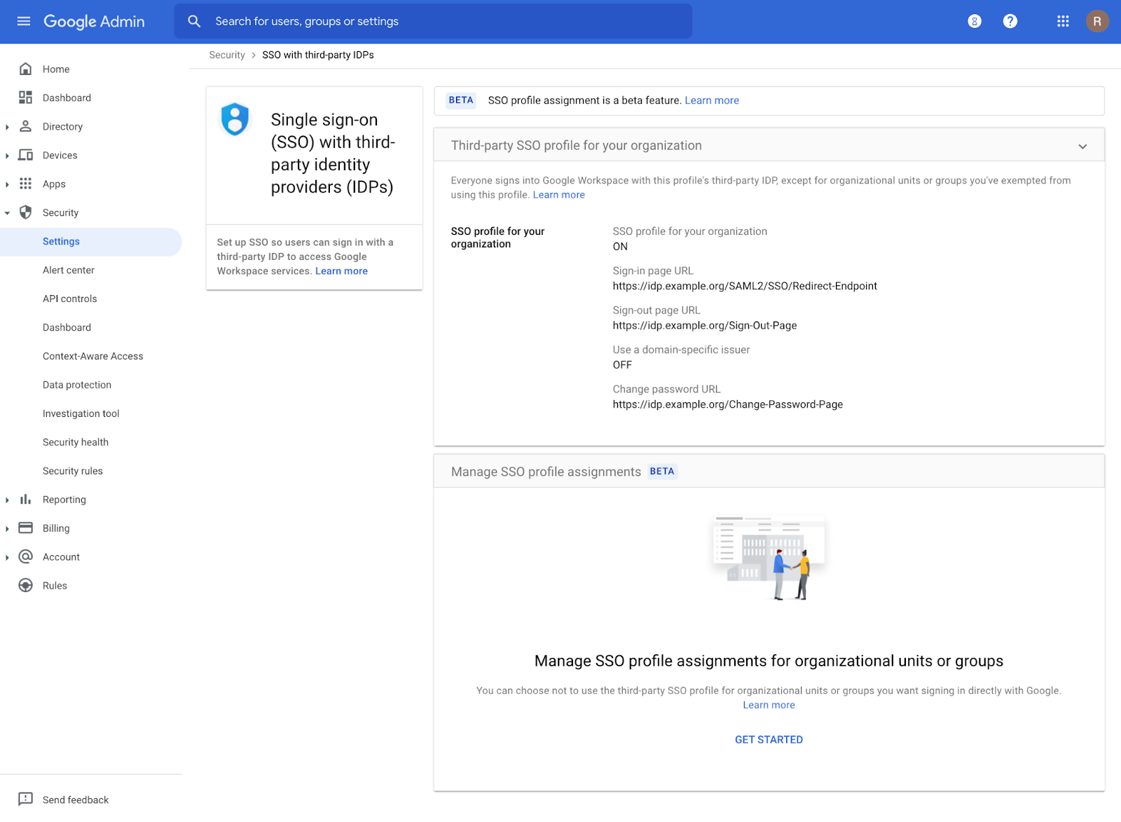Click the BETA badge beside Manage SSO
Image resolution: width=1121 pixels, height=822 pixels.
(662, 472)
